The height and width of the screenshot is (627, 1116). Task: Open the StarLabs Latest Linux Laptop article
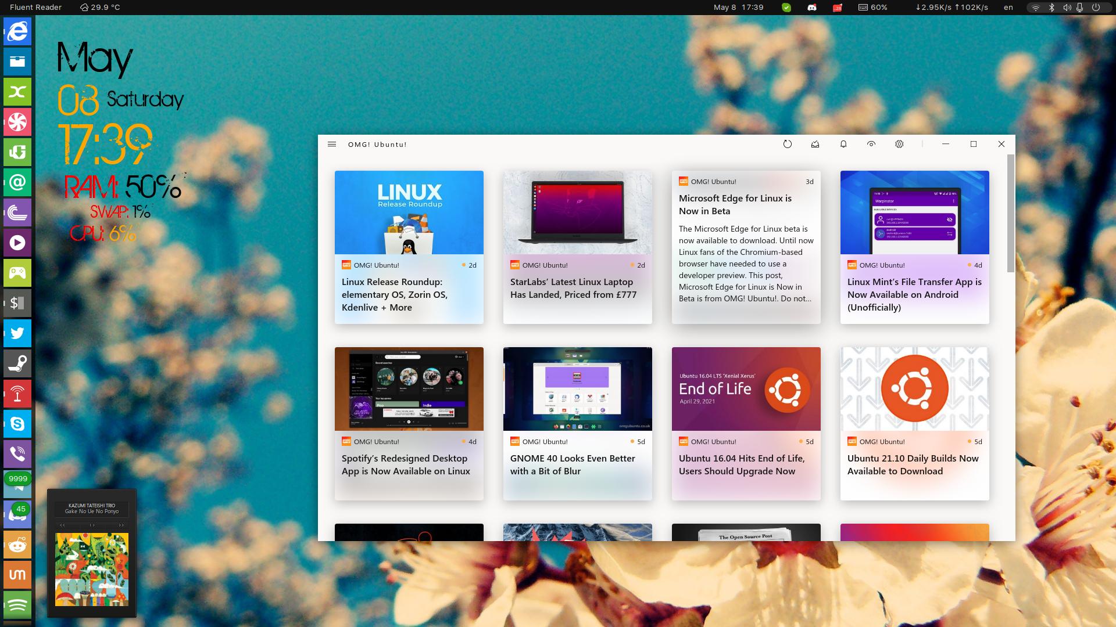[x=578, y=247]
